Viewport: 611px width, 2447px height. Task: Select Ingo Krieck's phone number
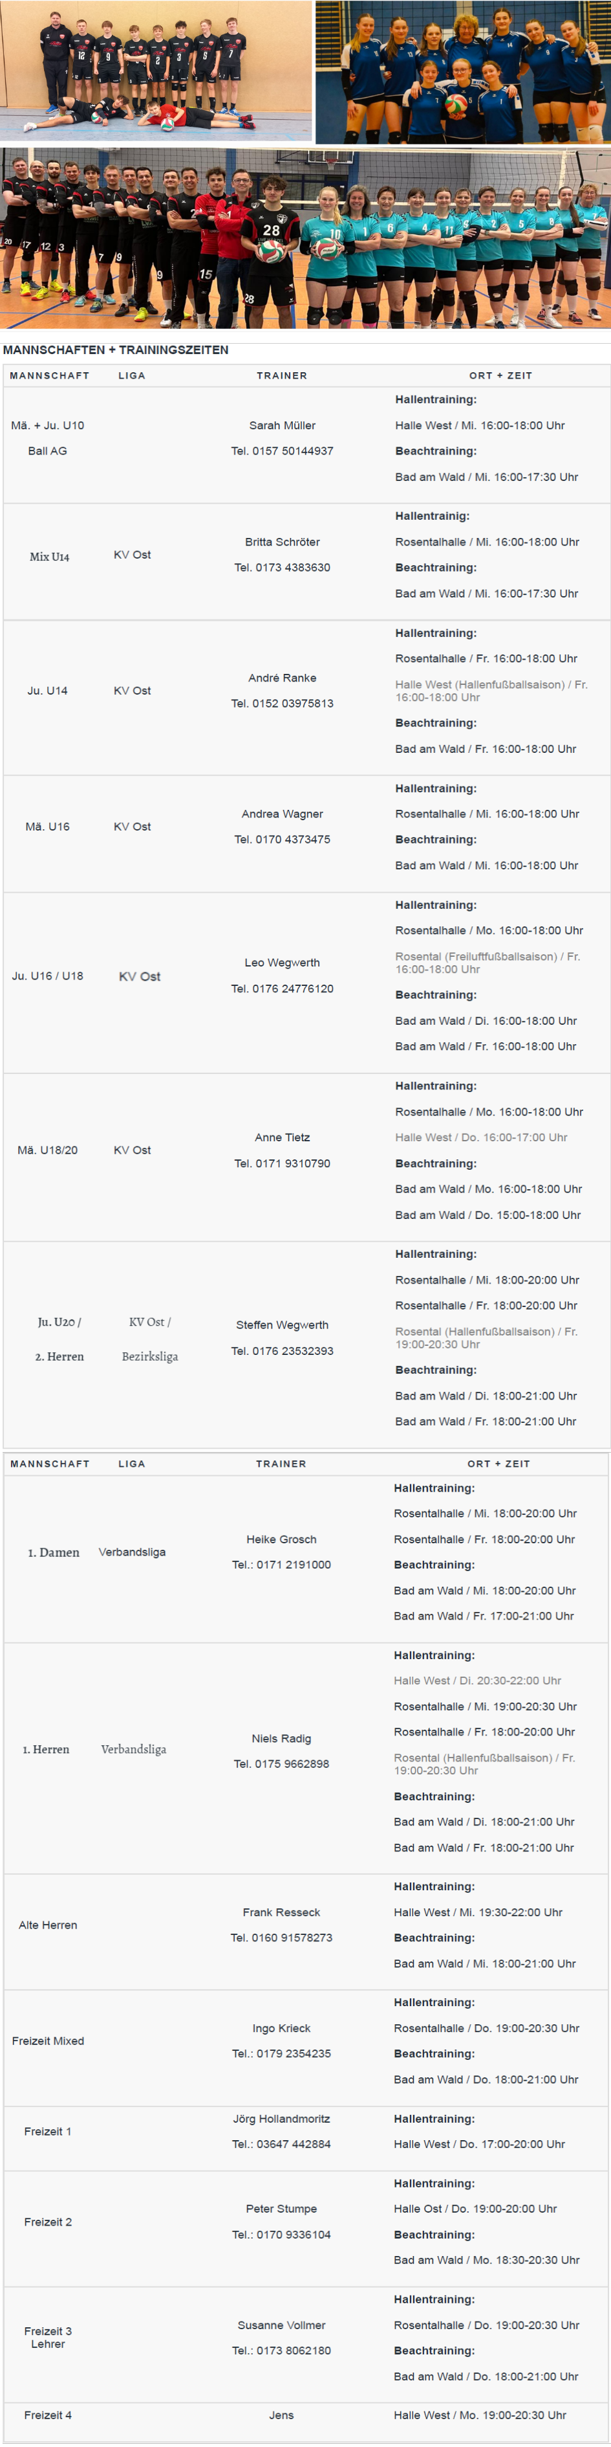click(282, 2053)
